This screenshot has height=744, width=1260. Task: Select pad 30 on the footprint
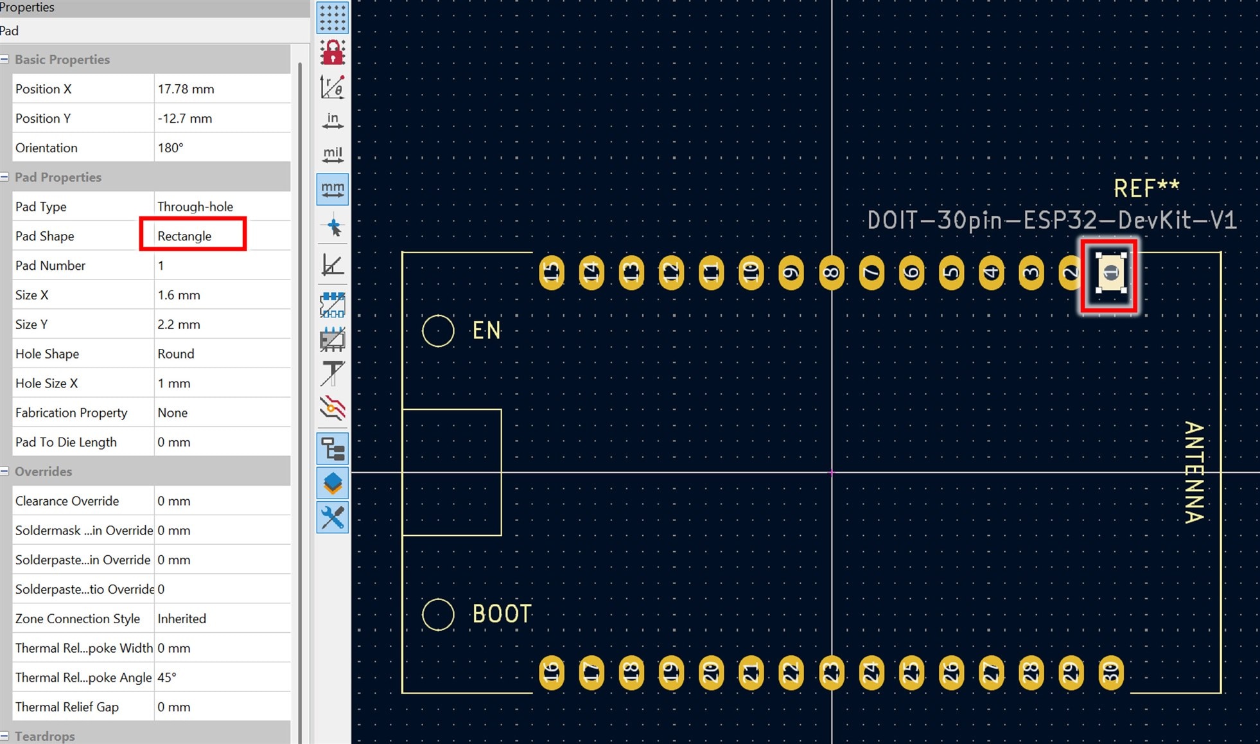coord(1110,673)
